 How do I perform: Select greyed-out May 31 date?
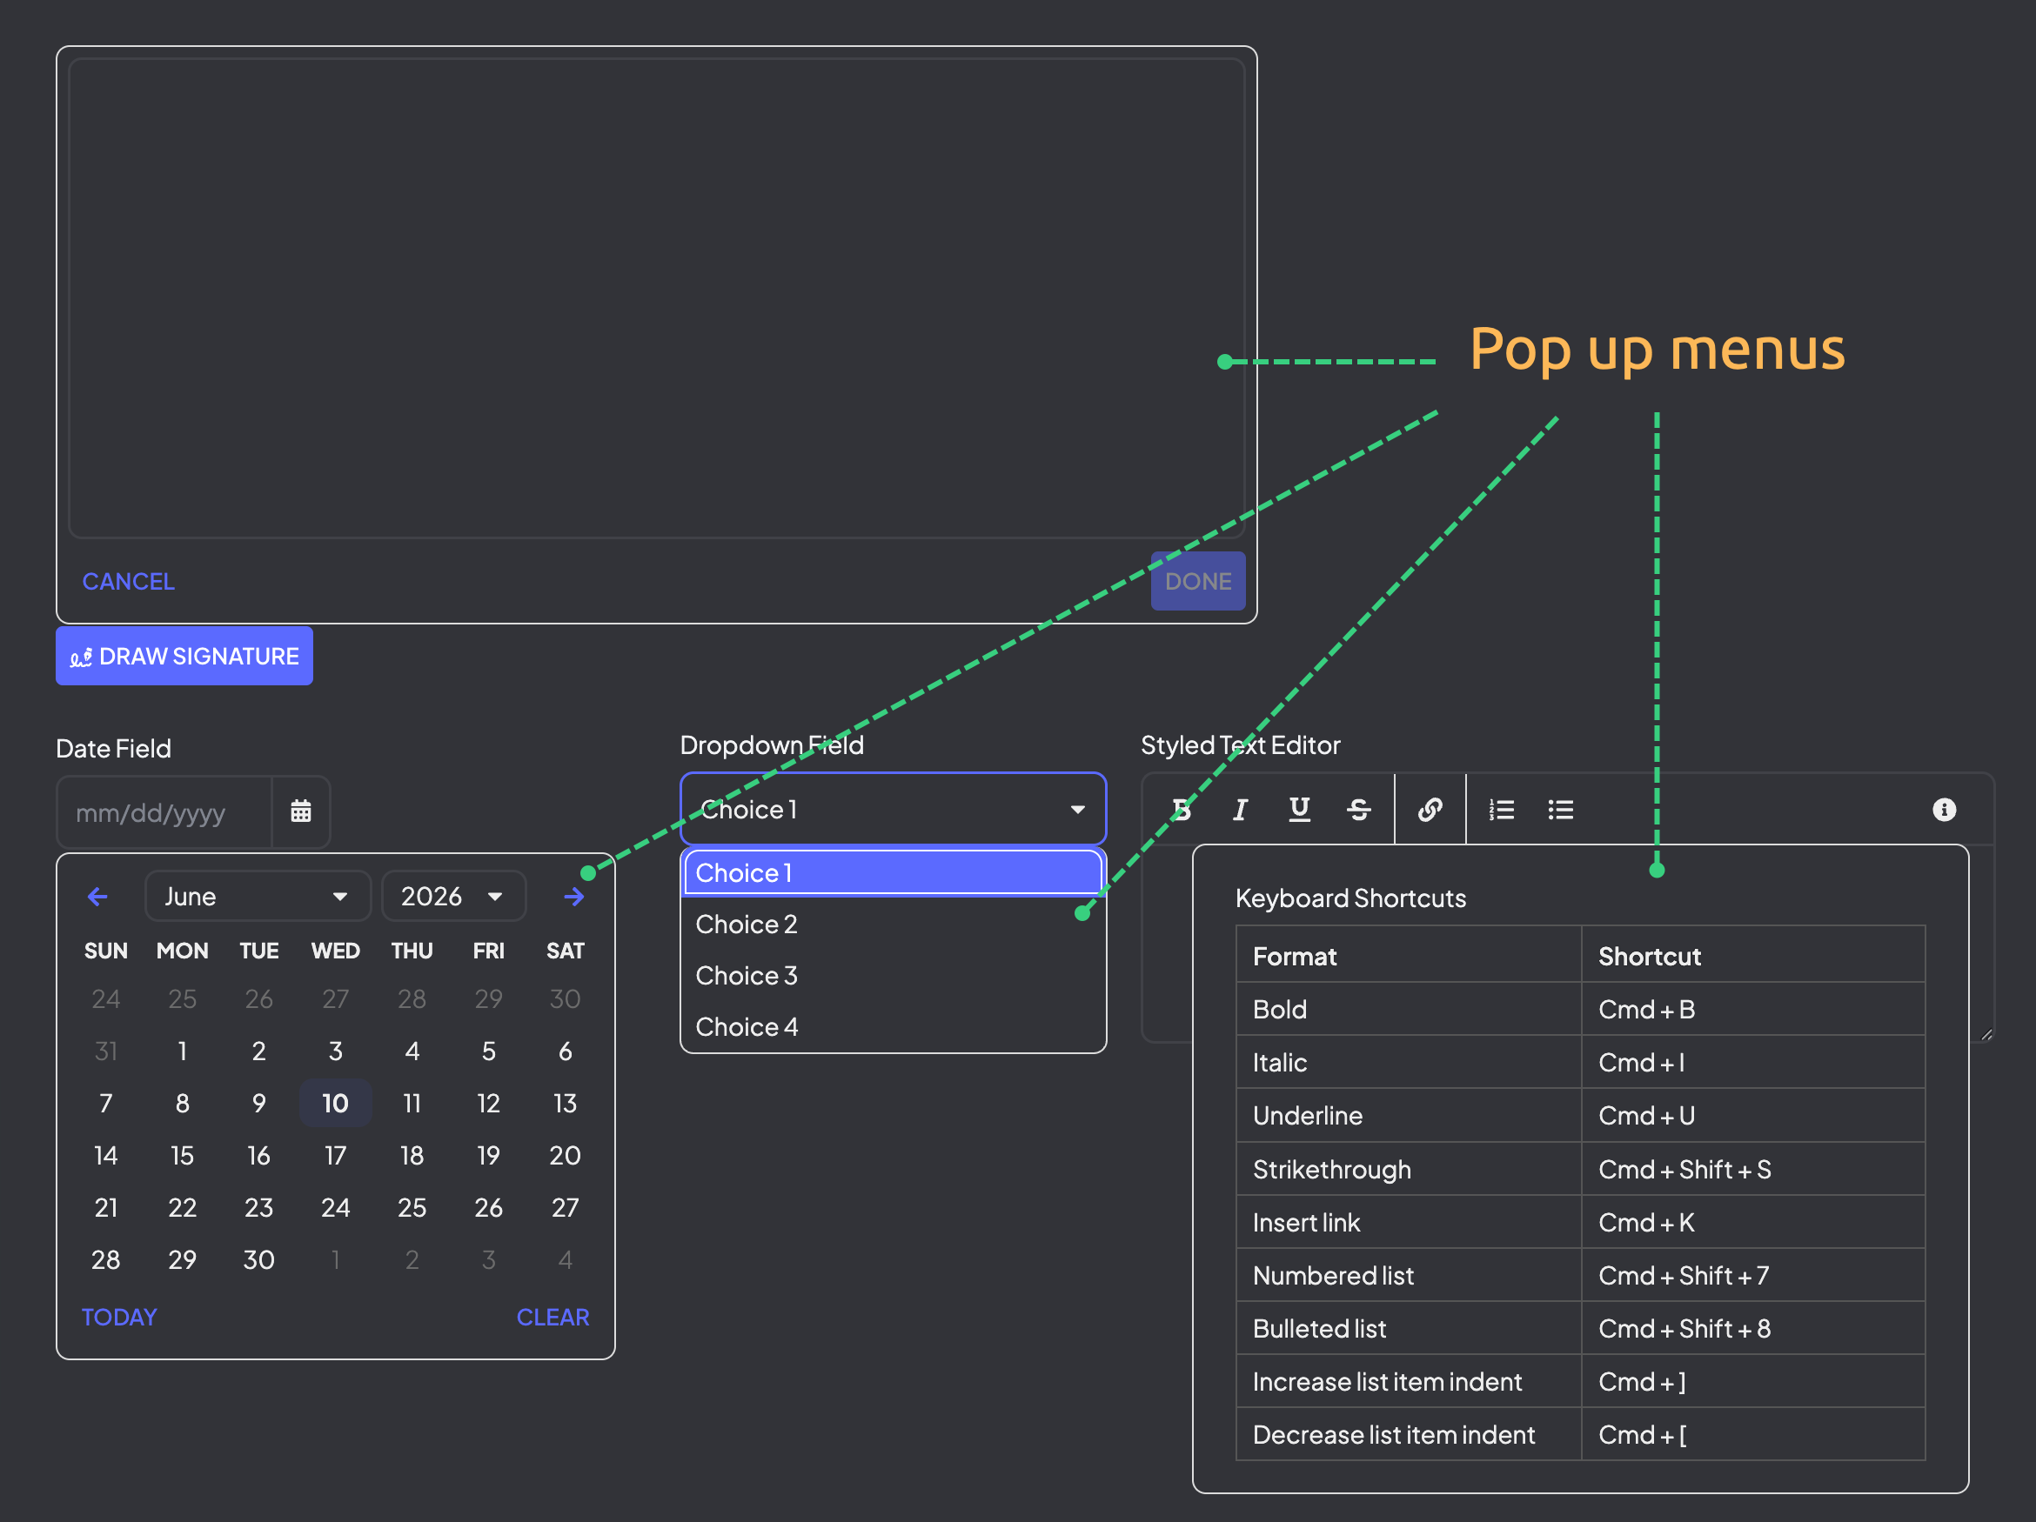pyautogui.click(x=106, y=1051)
